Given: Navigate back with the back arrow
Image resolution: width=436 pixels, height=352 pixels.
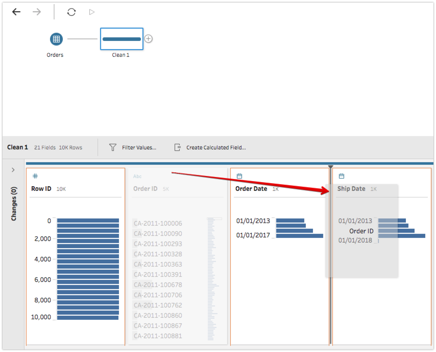Looking at the screenshot, I should [16, 12].
